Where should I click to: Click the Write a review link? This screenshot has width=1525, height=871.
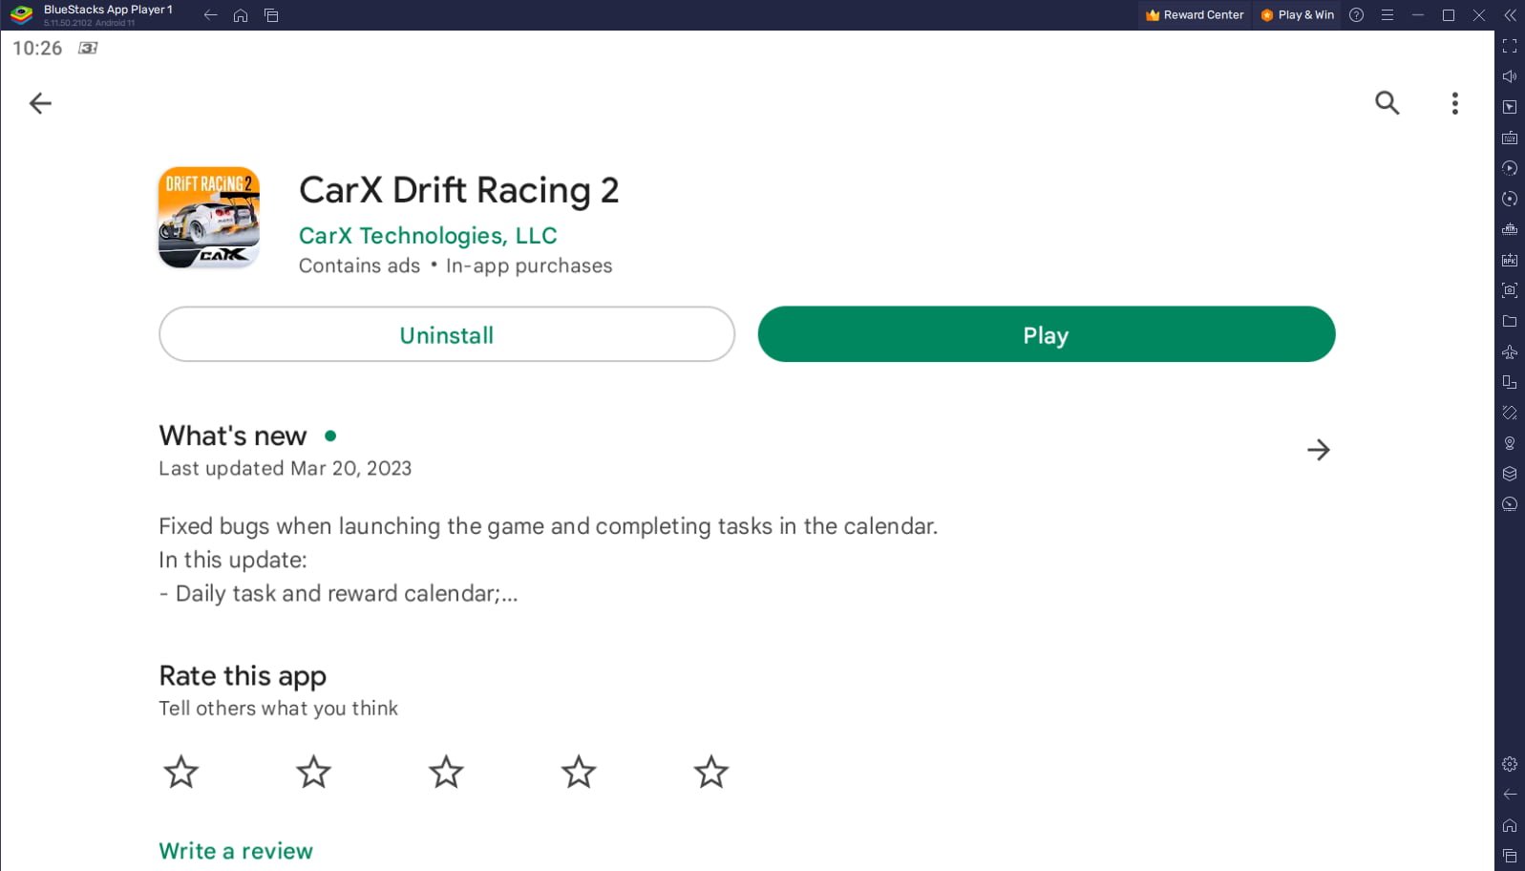pyautogui.click(x=236, y=851)
